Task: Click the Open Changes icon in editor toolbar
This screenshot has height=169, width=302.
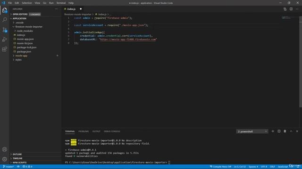Action: click(285, 9)
